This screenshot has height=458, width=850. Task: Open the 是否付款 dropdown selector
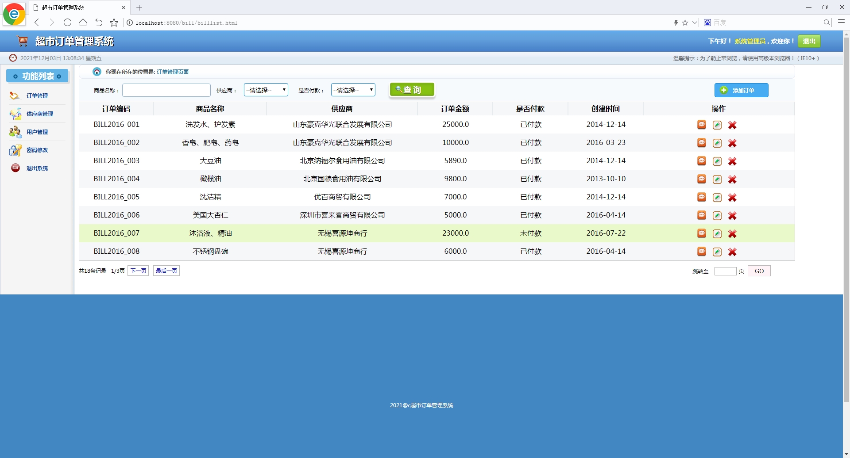tap(353, 90)
